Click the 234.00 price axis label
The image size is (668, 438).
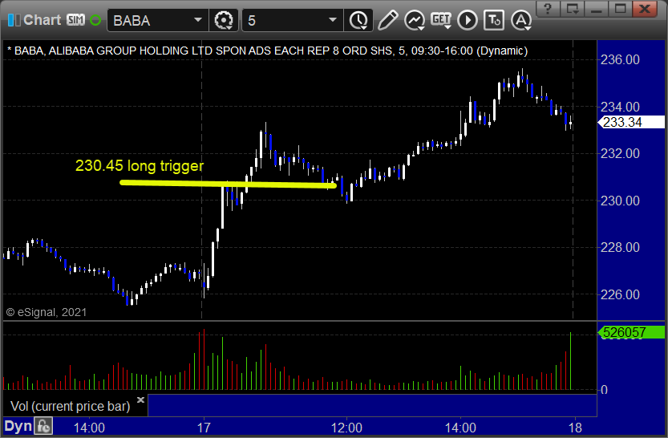pyautogui.click(x=620, y=107)
